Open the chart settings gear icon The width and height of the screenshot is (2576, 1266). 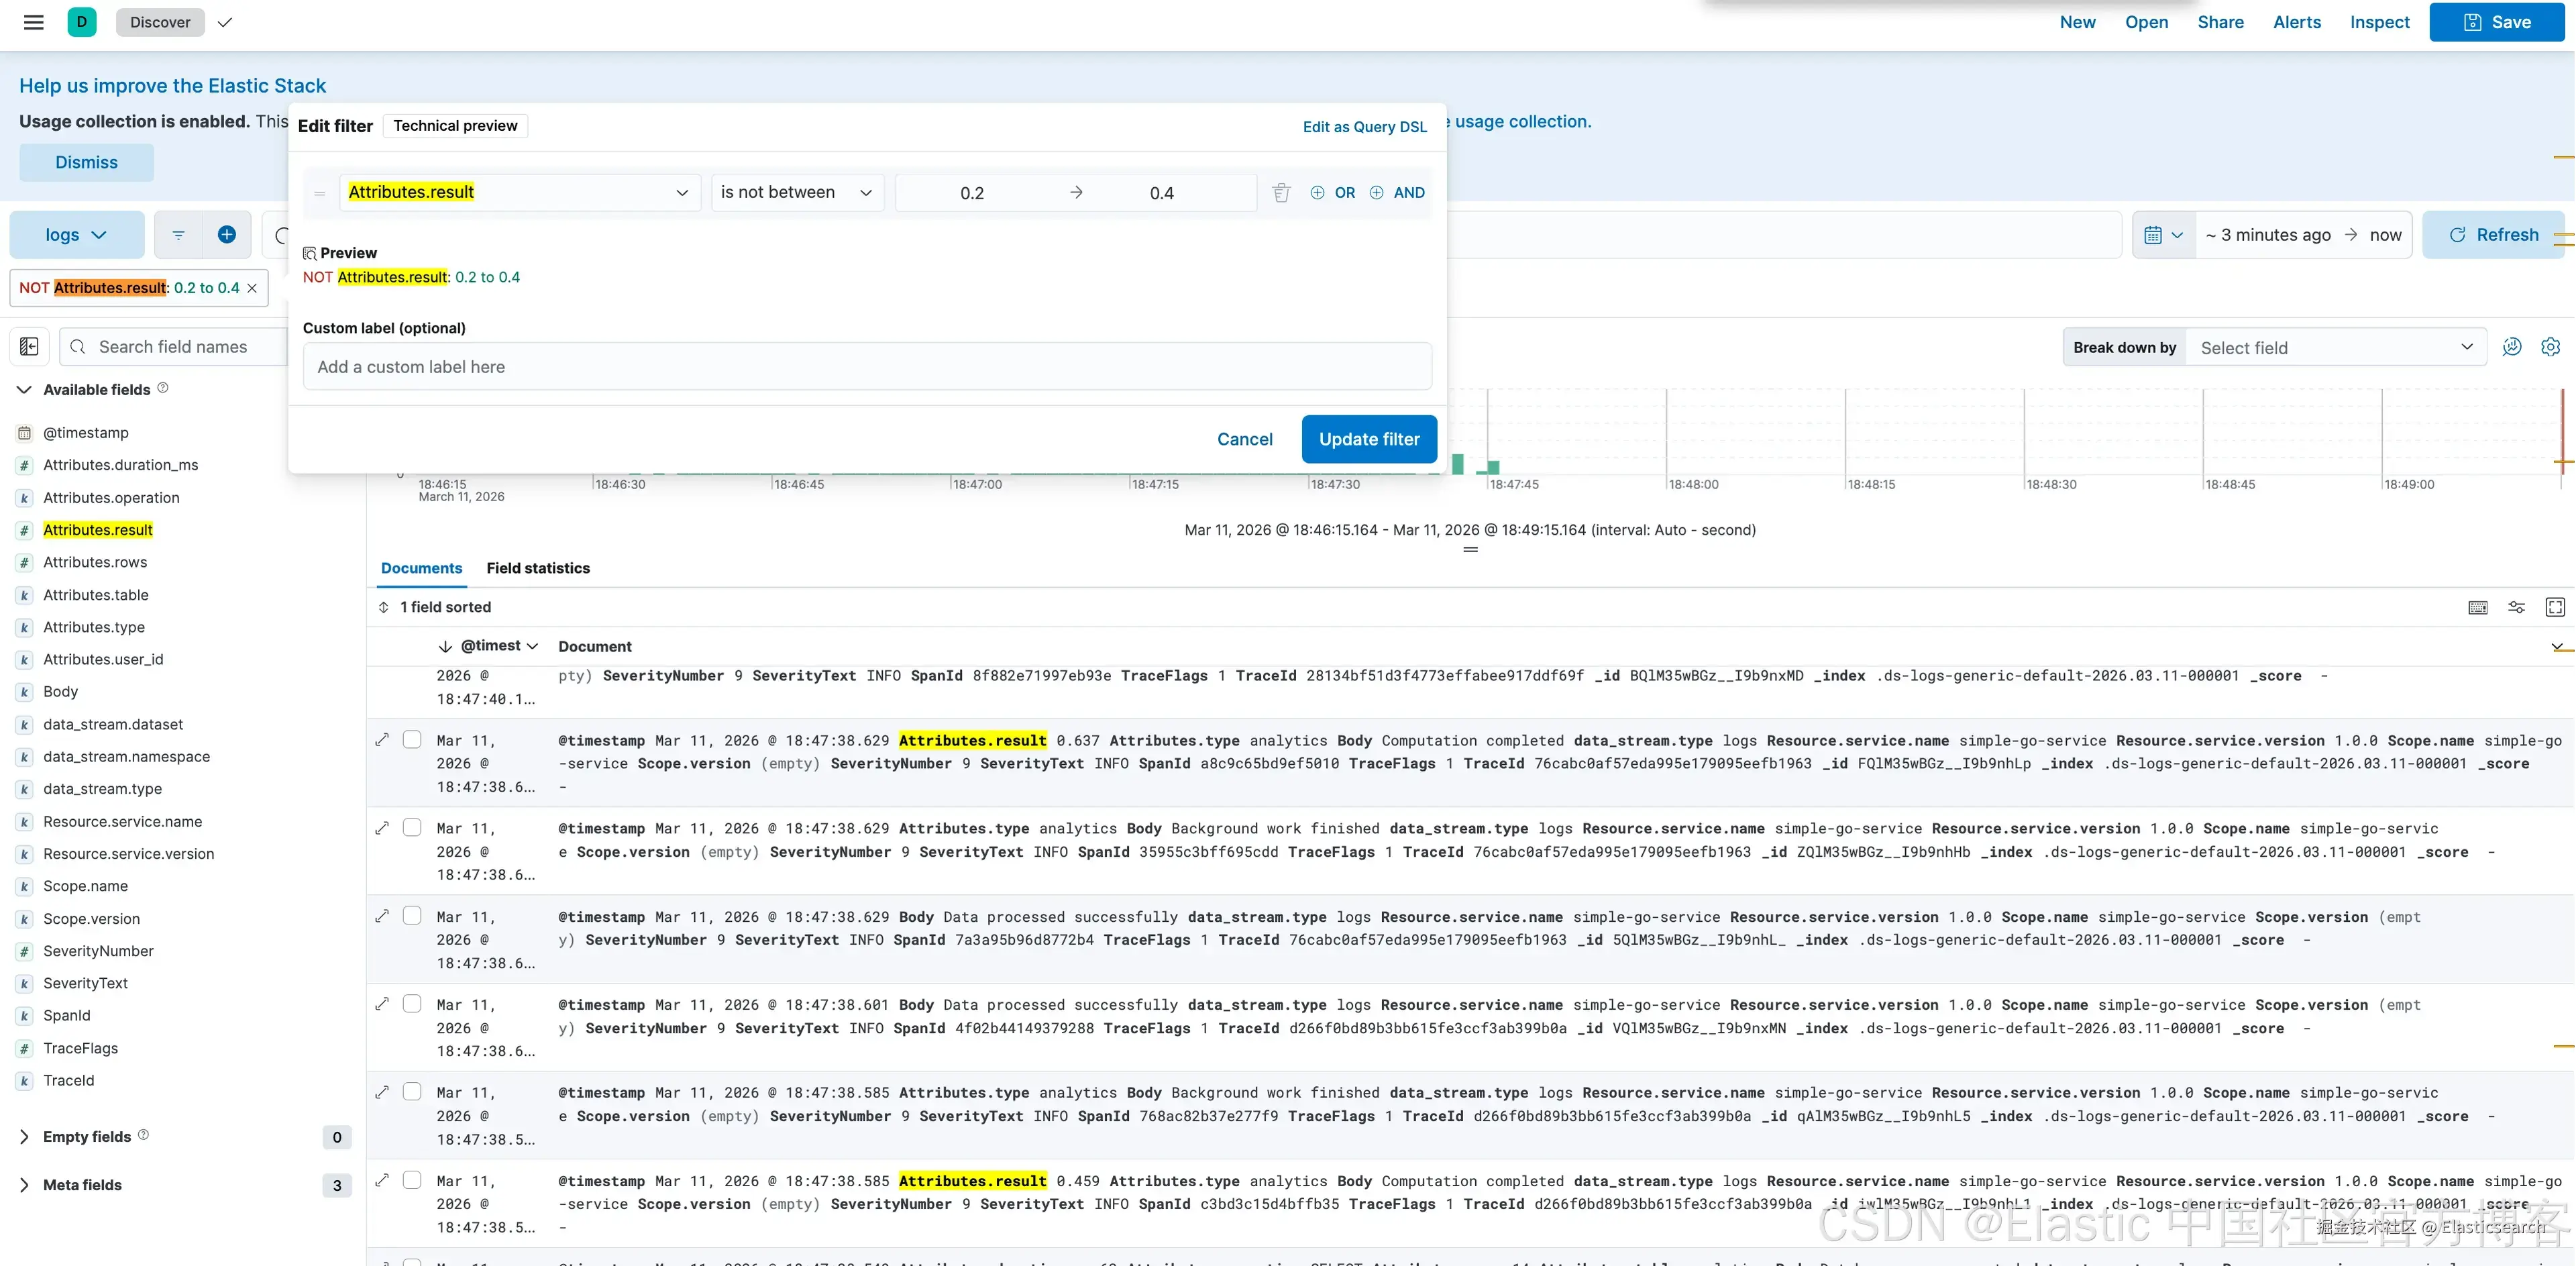[2550, 347]
